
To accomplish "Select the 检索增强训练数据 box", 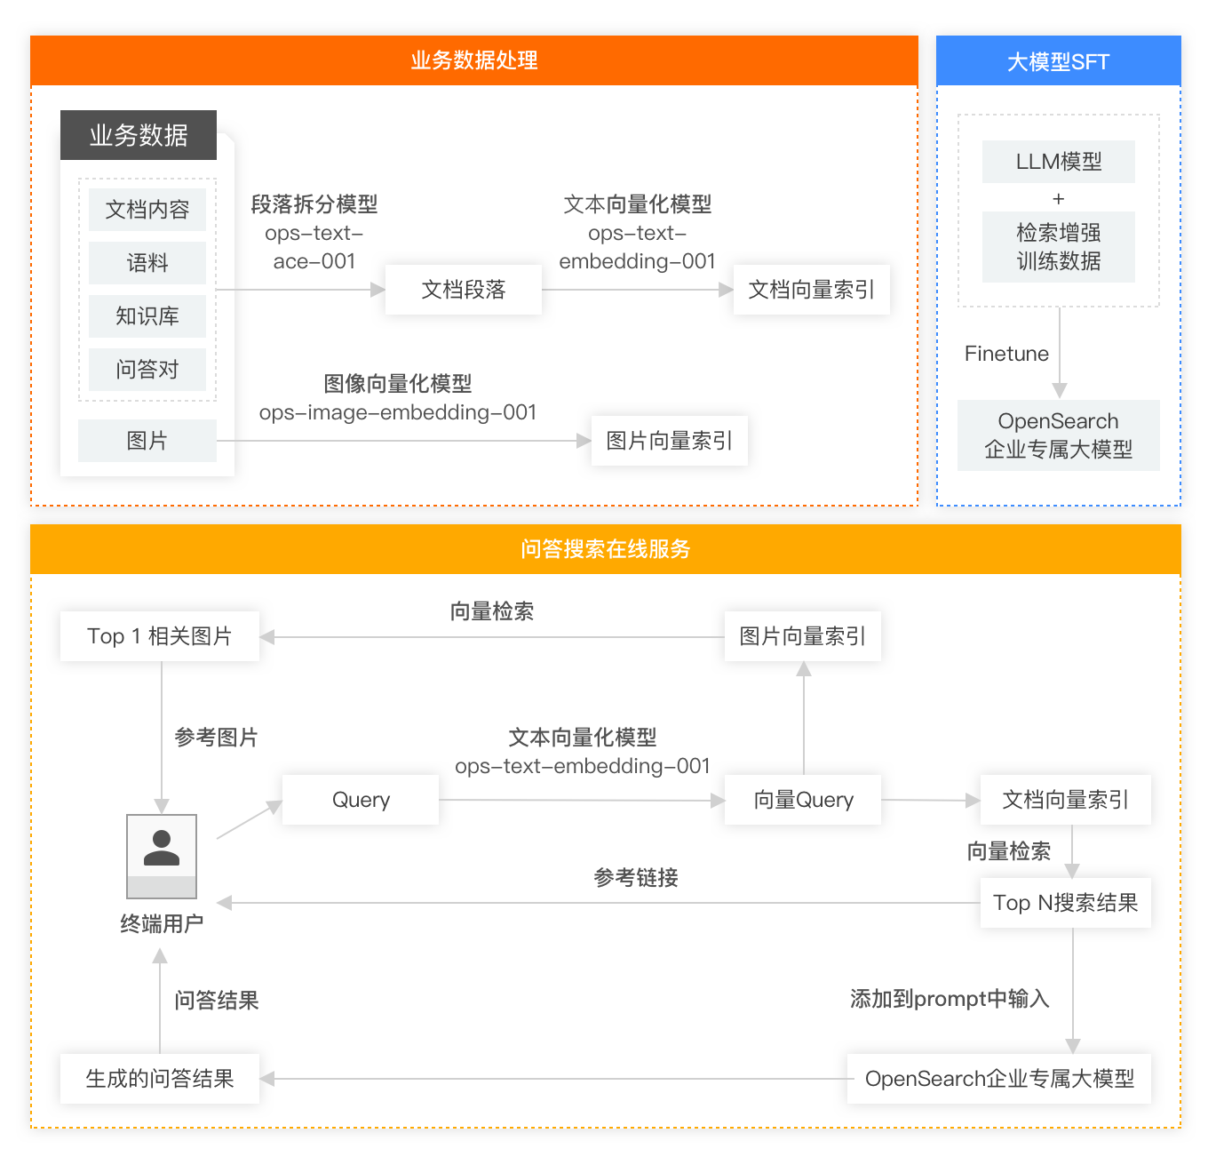I will [x=1059, y=247].
